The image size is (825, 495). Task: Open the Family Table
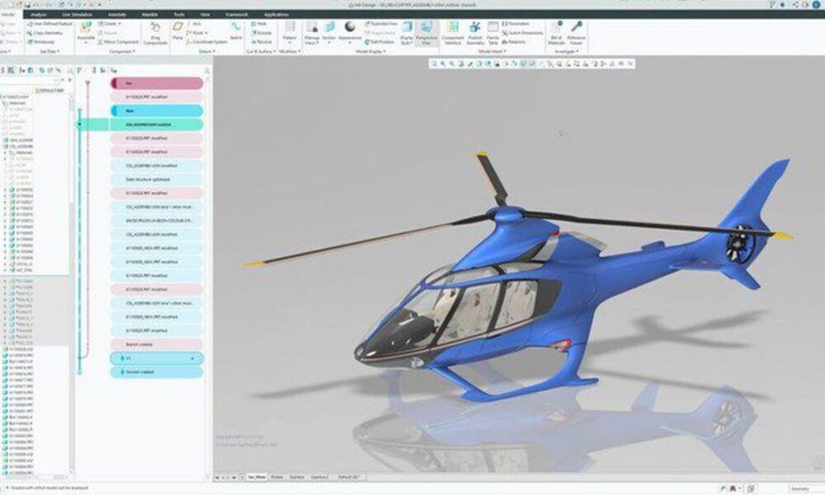pyautogui.click(x=493, y=33)
